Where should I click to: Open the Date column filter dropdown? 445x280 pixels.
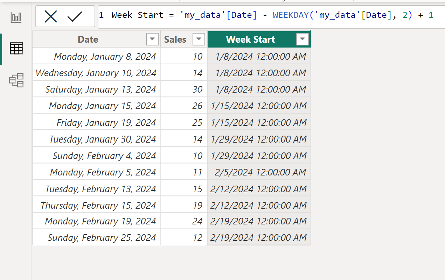[x=152, y=40]
